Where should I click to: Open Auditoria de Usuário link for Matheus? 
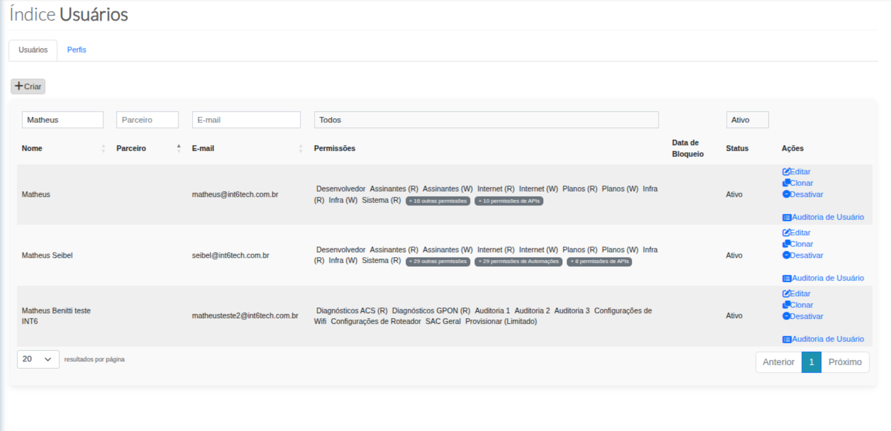tap(823, 217)
